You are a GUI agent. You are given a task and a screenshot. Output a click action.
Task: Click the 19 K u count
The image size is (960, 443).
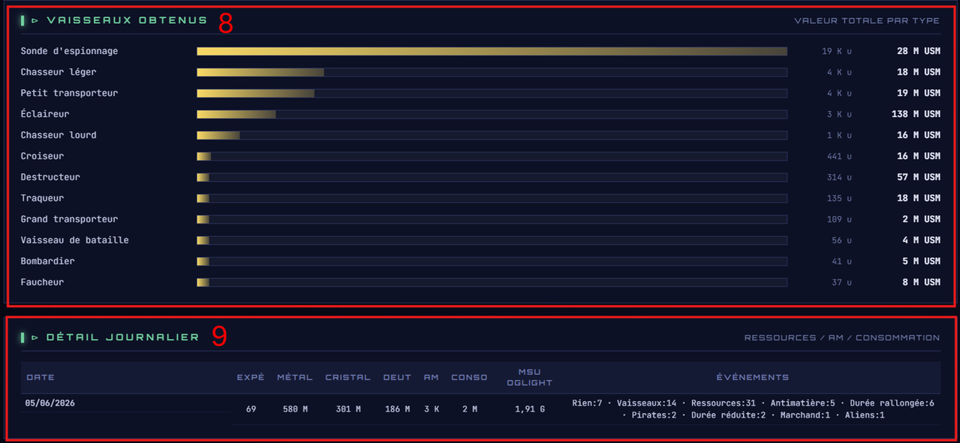(x=837, y=51)
